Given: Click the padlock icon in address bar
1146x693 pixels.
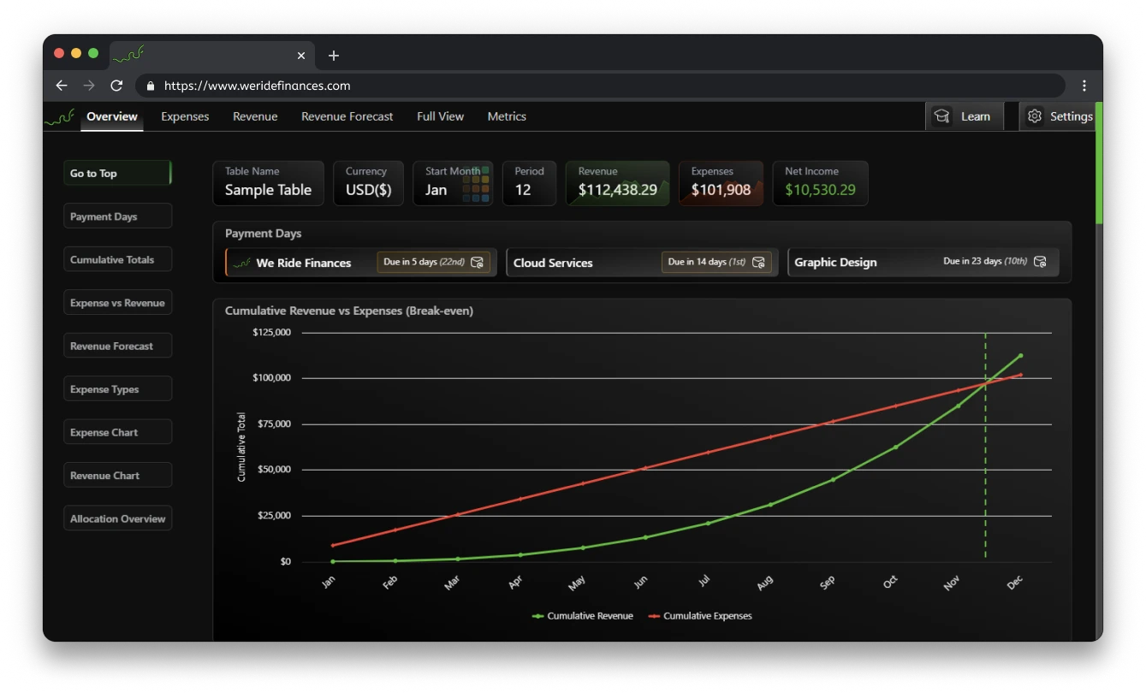Looking at the screenshot, I should pos(151,86).
